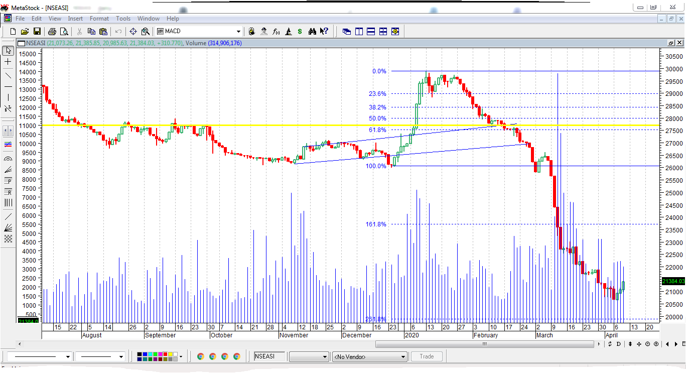Open the MACD indicator quick list dropdown

tap(238, 31)
